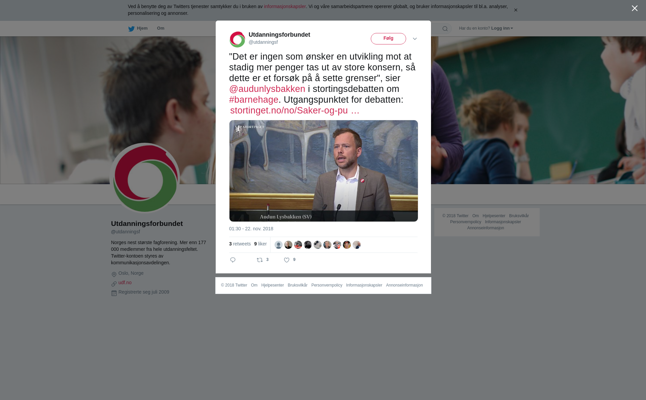Screen dimensions: 646x400
Task: Dismiss the cookie notice small X
Action: click(515, 10)
